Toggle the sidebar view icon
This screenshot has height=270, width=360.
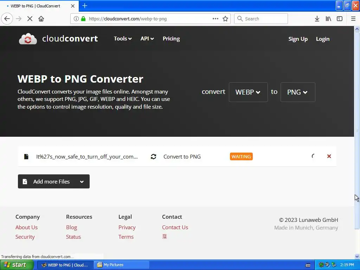pos(340,19)
